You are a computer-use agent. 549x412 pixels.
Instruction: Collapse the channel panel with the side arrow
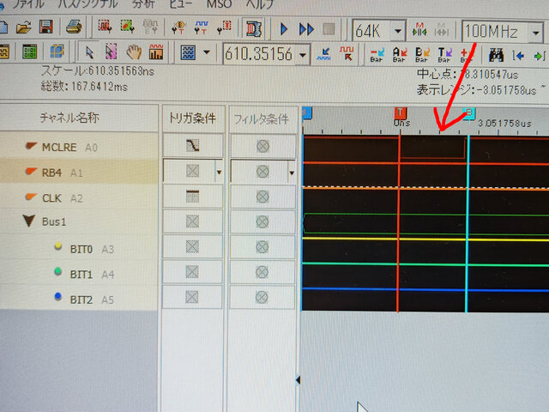pyautogui.click(x=298, y=379)
